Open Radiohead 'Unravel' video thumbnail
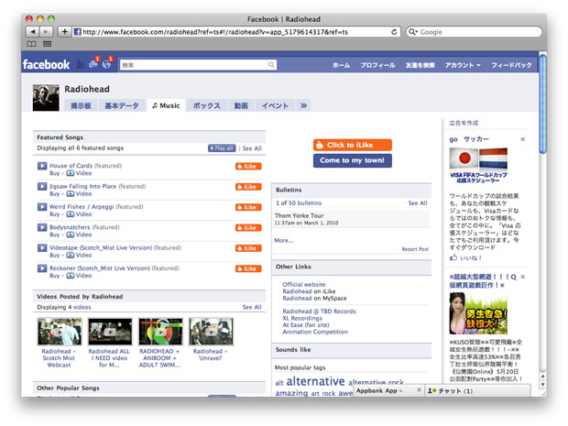This screenshot has height=426, width=568. click(x=212, y=332)
